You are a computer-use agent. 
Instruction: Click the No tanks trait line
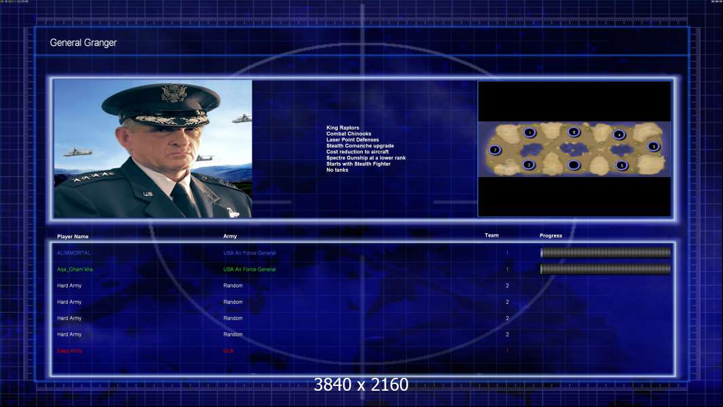click(x=337, y=170)
